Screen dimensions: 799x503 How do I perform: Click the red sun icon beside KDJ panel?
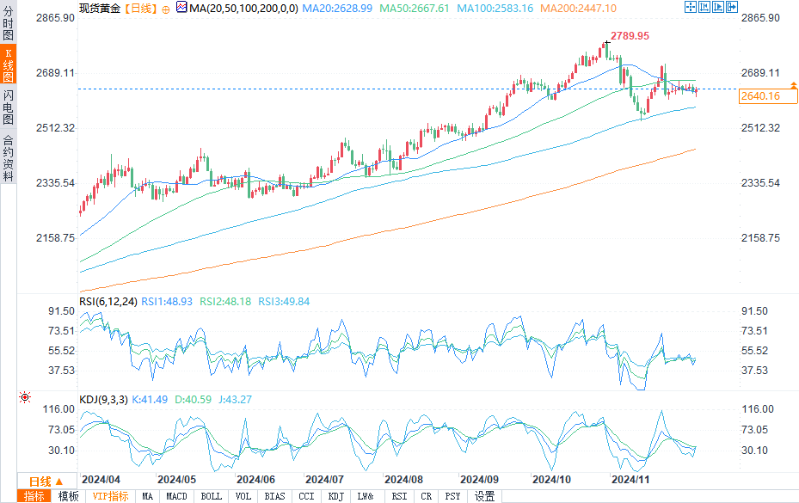pos(25,397)
